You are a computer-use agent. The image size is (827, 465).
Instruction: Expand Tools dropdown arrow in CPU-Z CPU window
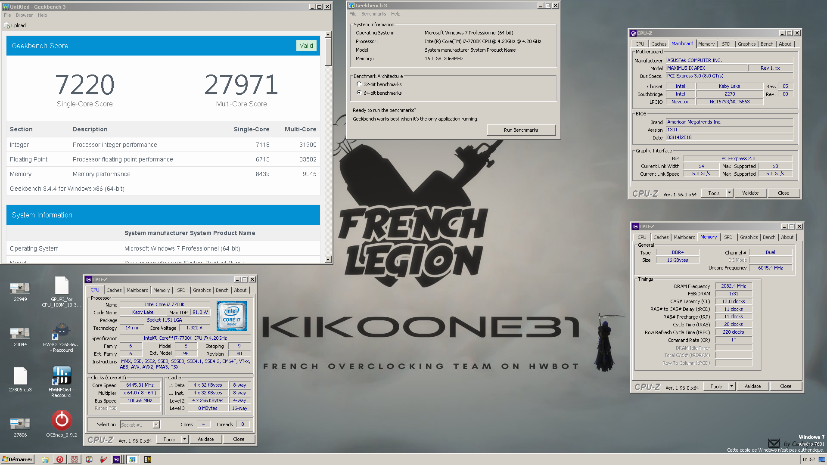point(185,439)
